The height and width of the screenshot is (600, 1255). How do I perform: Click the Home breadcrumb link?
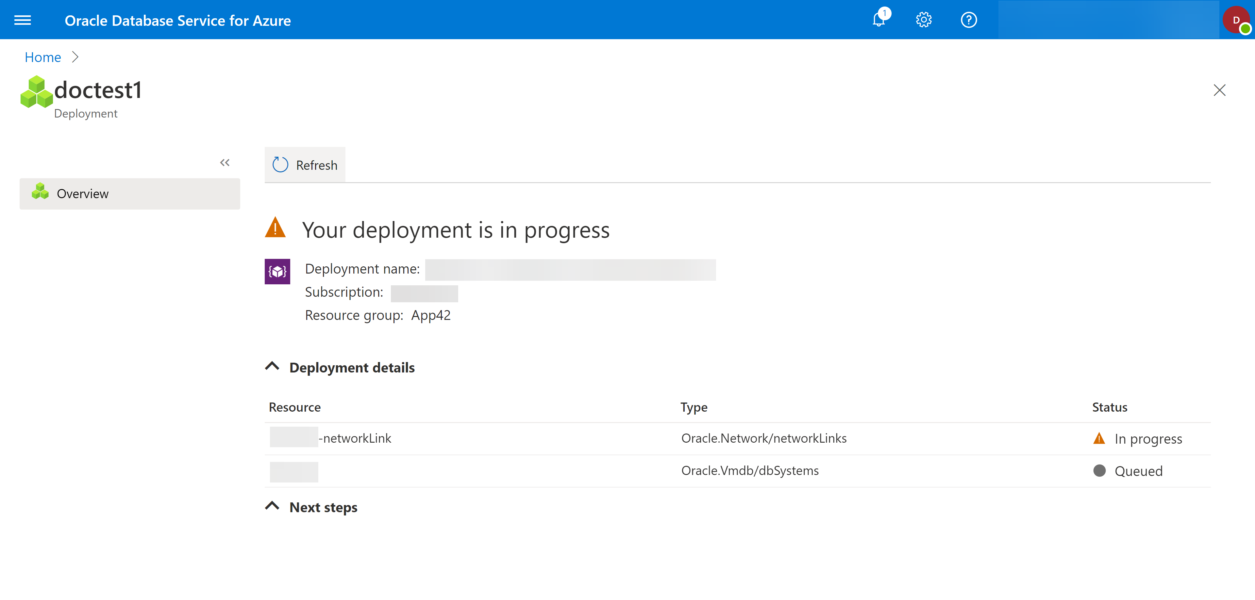[x=43, y=57]
